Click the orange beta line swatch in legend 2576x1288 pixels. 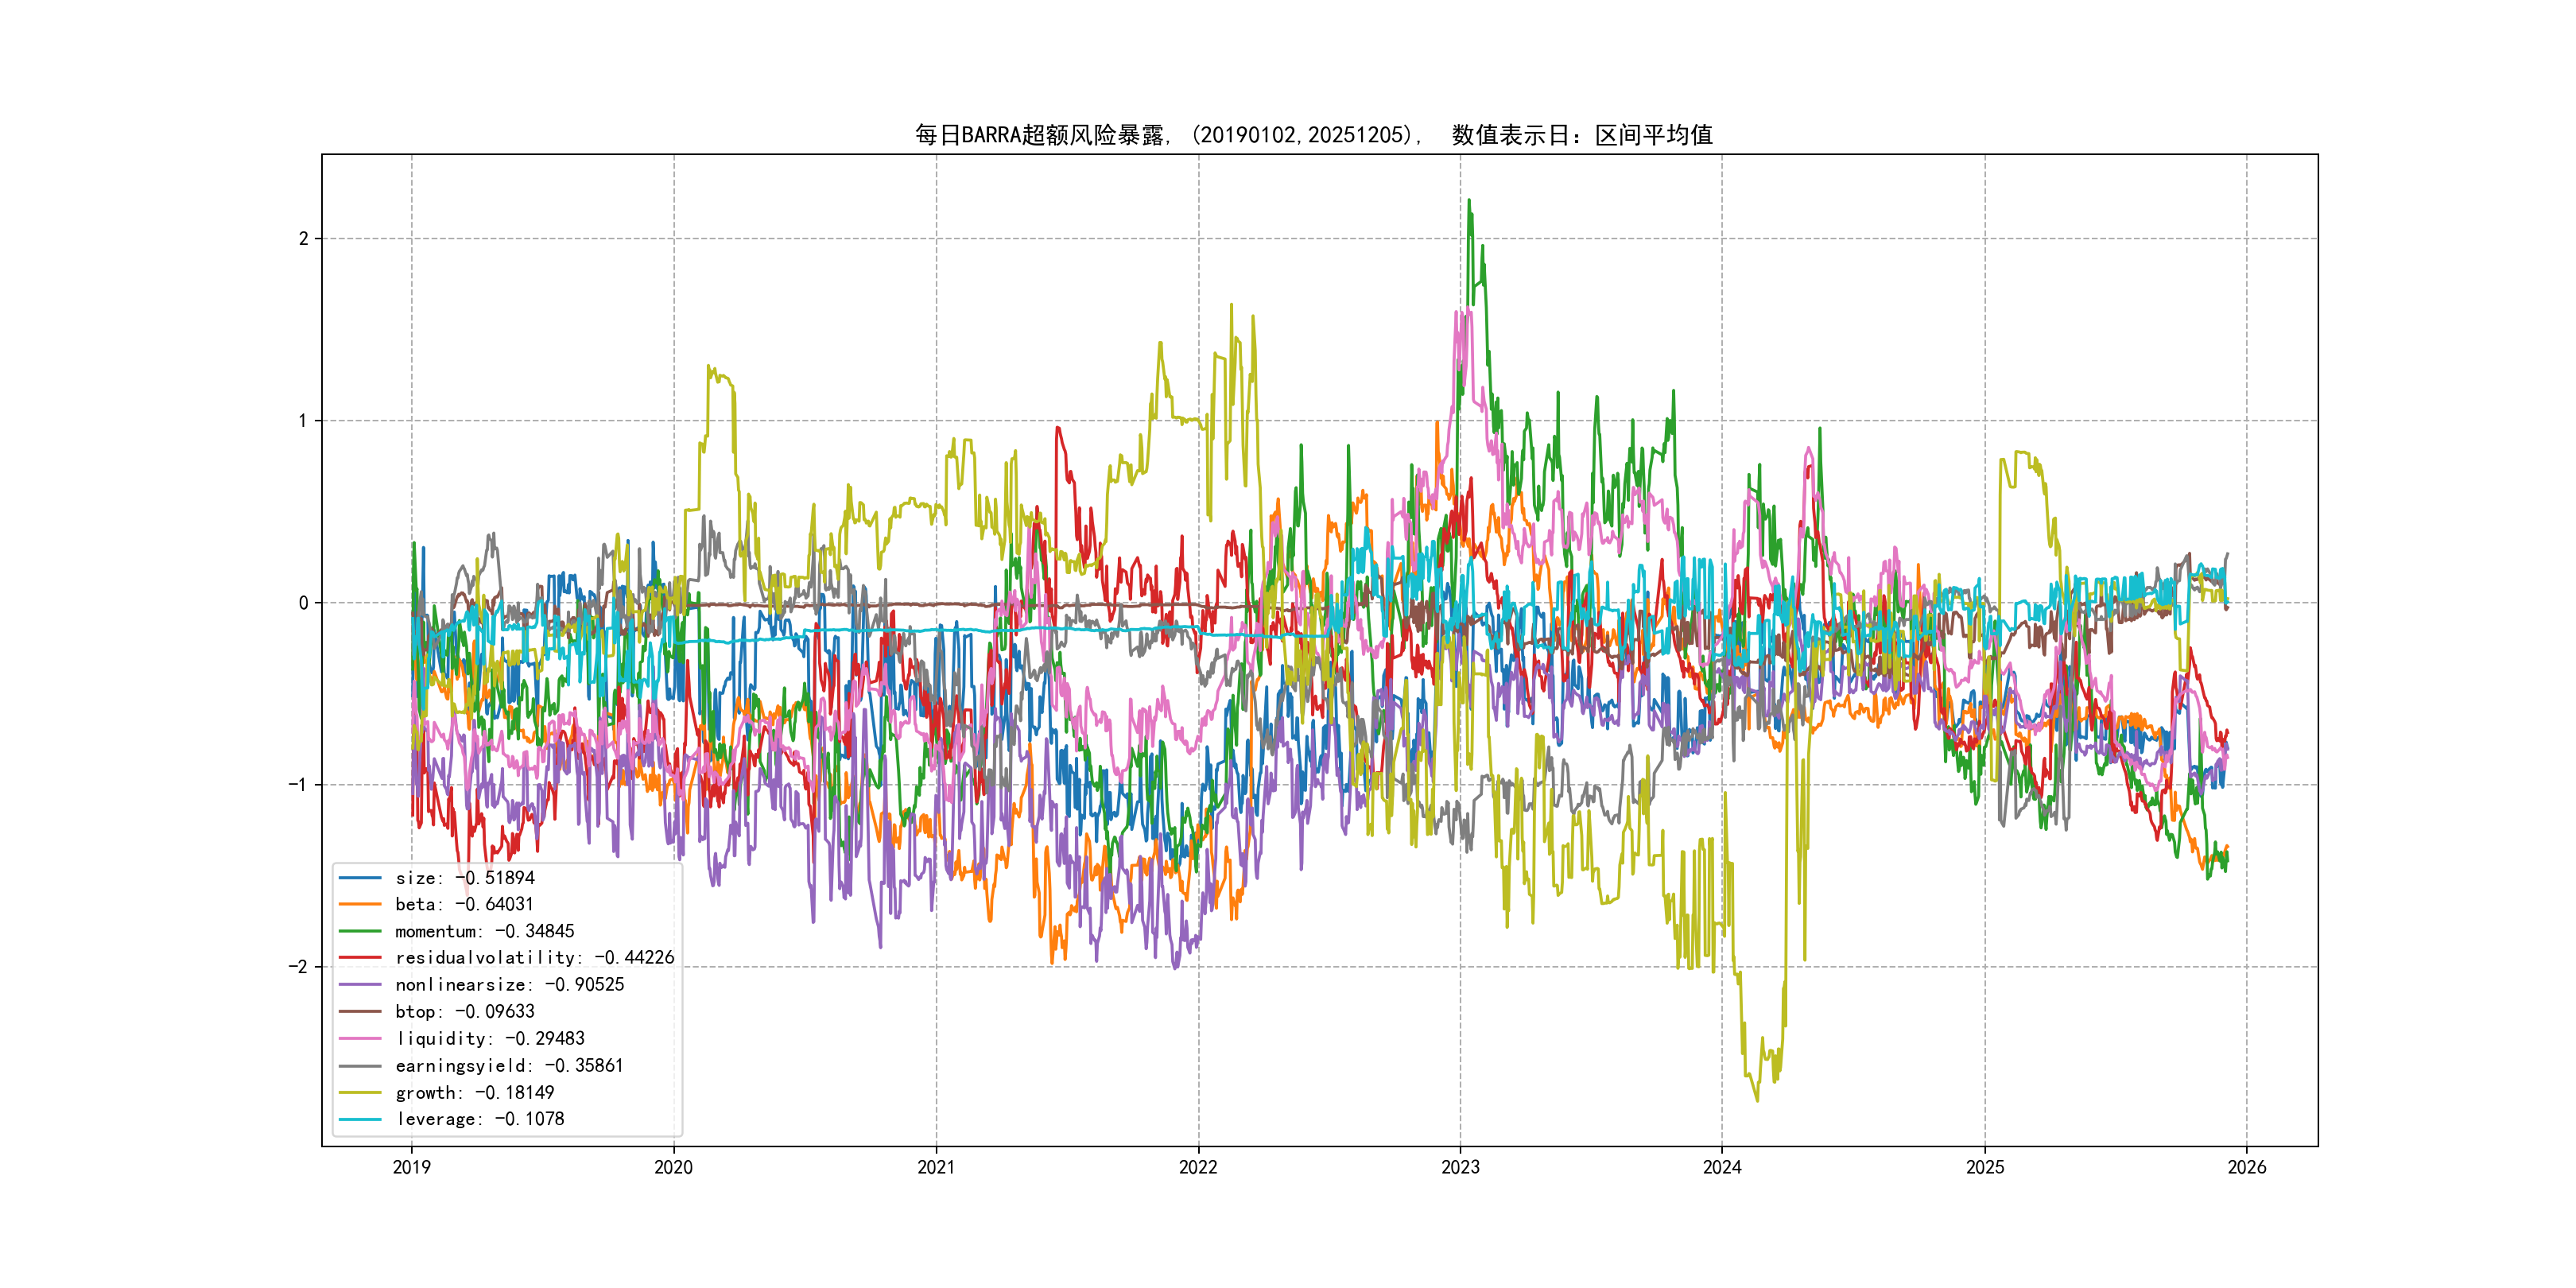(360, 904)
